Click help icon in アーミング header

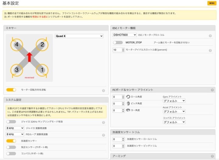tap(212, 156)
